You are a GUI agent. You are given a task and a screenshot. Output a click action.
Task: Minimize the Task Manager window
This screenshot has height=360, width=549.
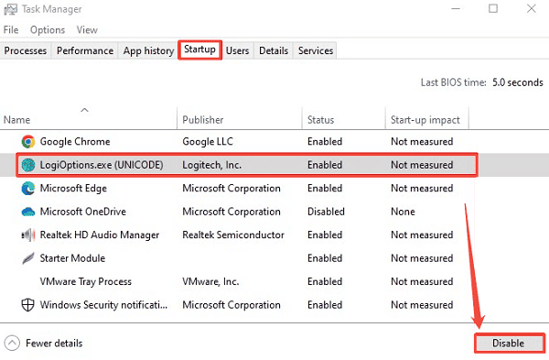pyautogui.click(x=456, y=9)
